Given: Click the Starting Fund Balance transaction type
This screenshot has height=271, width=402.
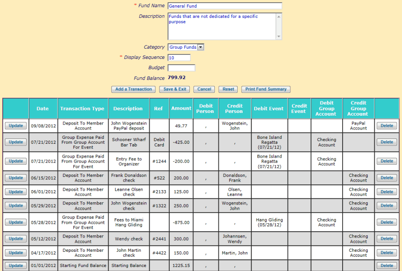Looking at the screenshot, I should (83, 266).
